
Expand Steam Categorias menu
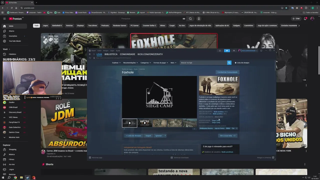click(x=145, y=63)
